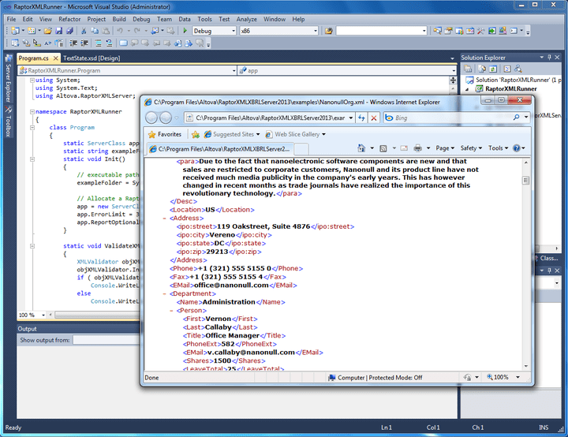Start debugging with the green play icon
The image size is (568, 437).
click(x=185, y=31)
